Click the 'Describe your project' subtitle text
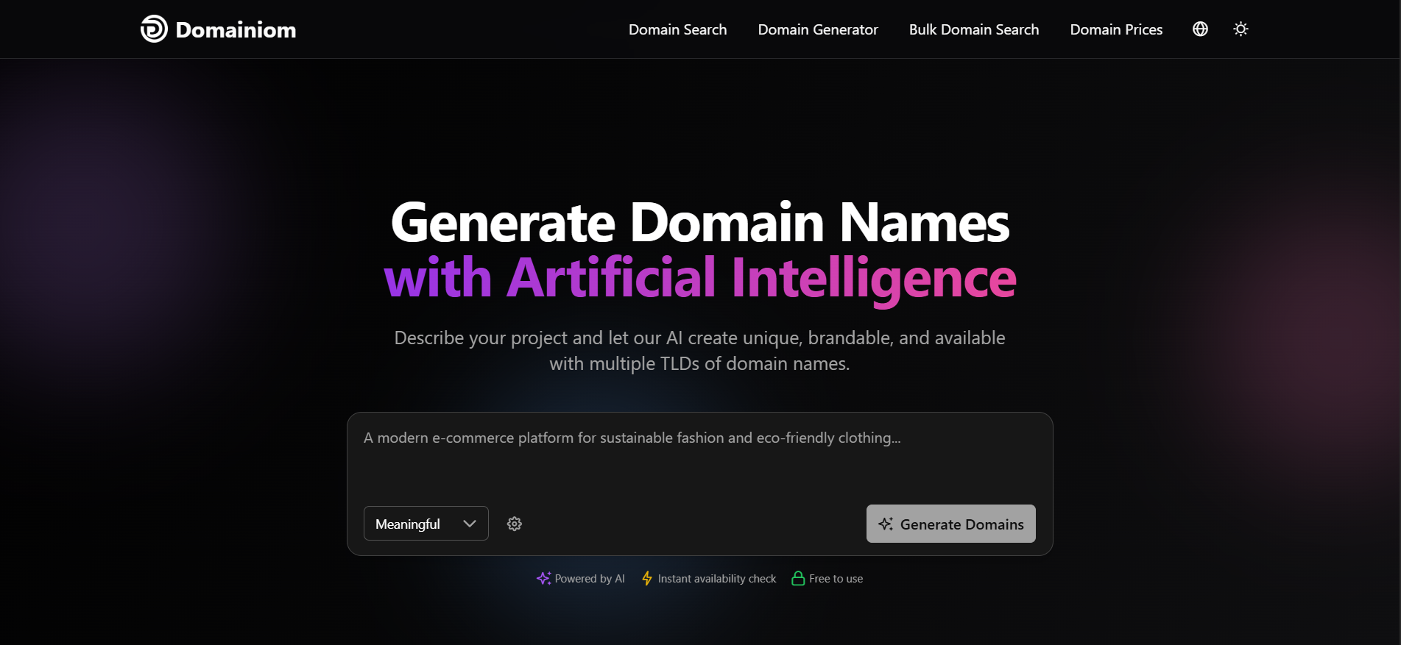1401x645 pixels. (x=700, y=351)
